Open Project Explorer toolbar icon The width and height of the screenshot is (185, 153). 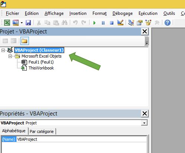click(131, 23)
